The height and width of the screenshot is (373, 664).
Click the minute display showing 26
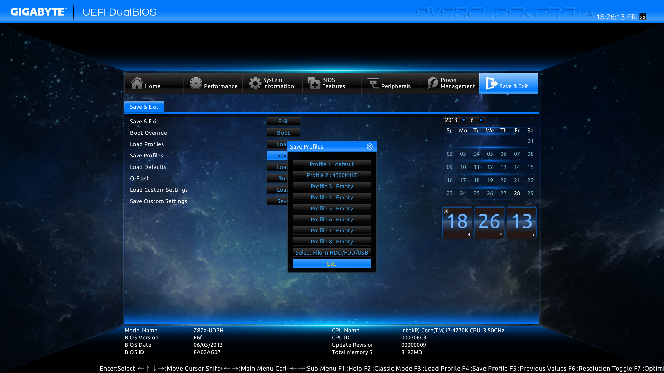(x=489, y=222)
